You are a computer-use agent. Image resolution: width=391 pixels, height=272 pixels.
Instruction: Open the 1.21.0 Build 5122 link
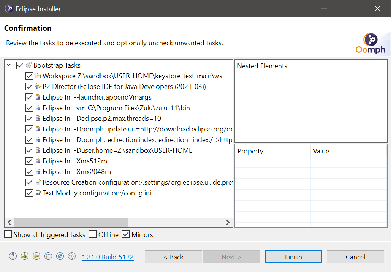(108, 257)
